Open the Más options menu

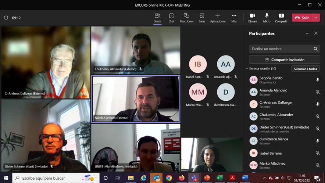(x=234, y=18)
